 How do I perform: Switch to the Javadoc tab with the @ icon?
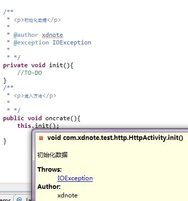click(x=24, y=198)
